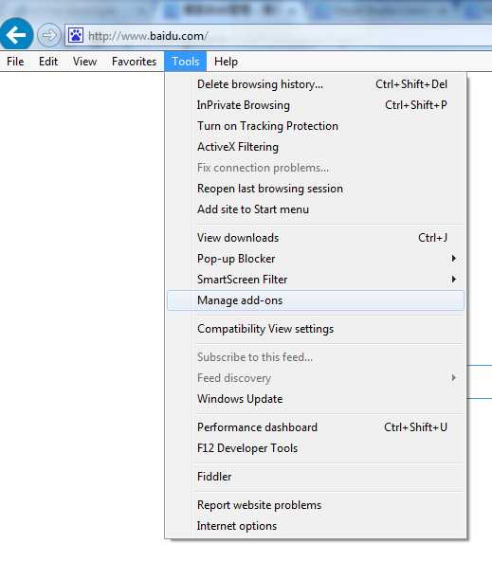This screenshot has width=492, height=580.
Task: Select Delete browsing history entry
Action: coord(315,84)
